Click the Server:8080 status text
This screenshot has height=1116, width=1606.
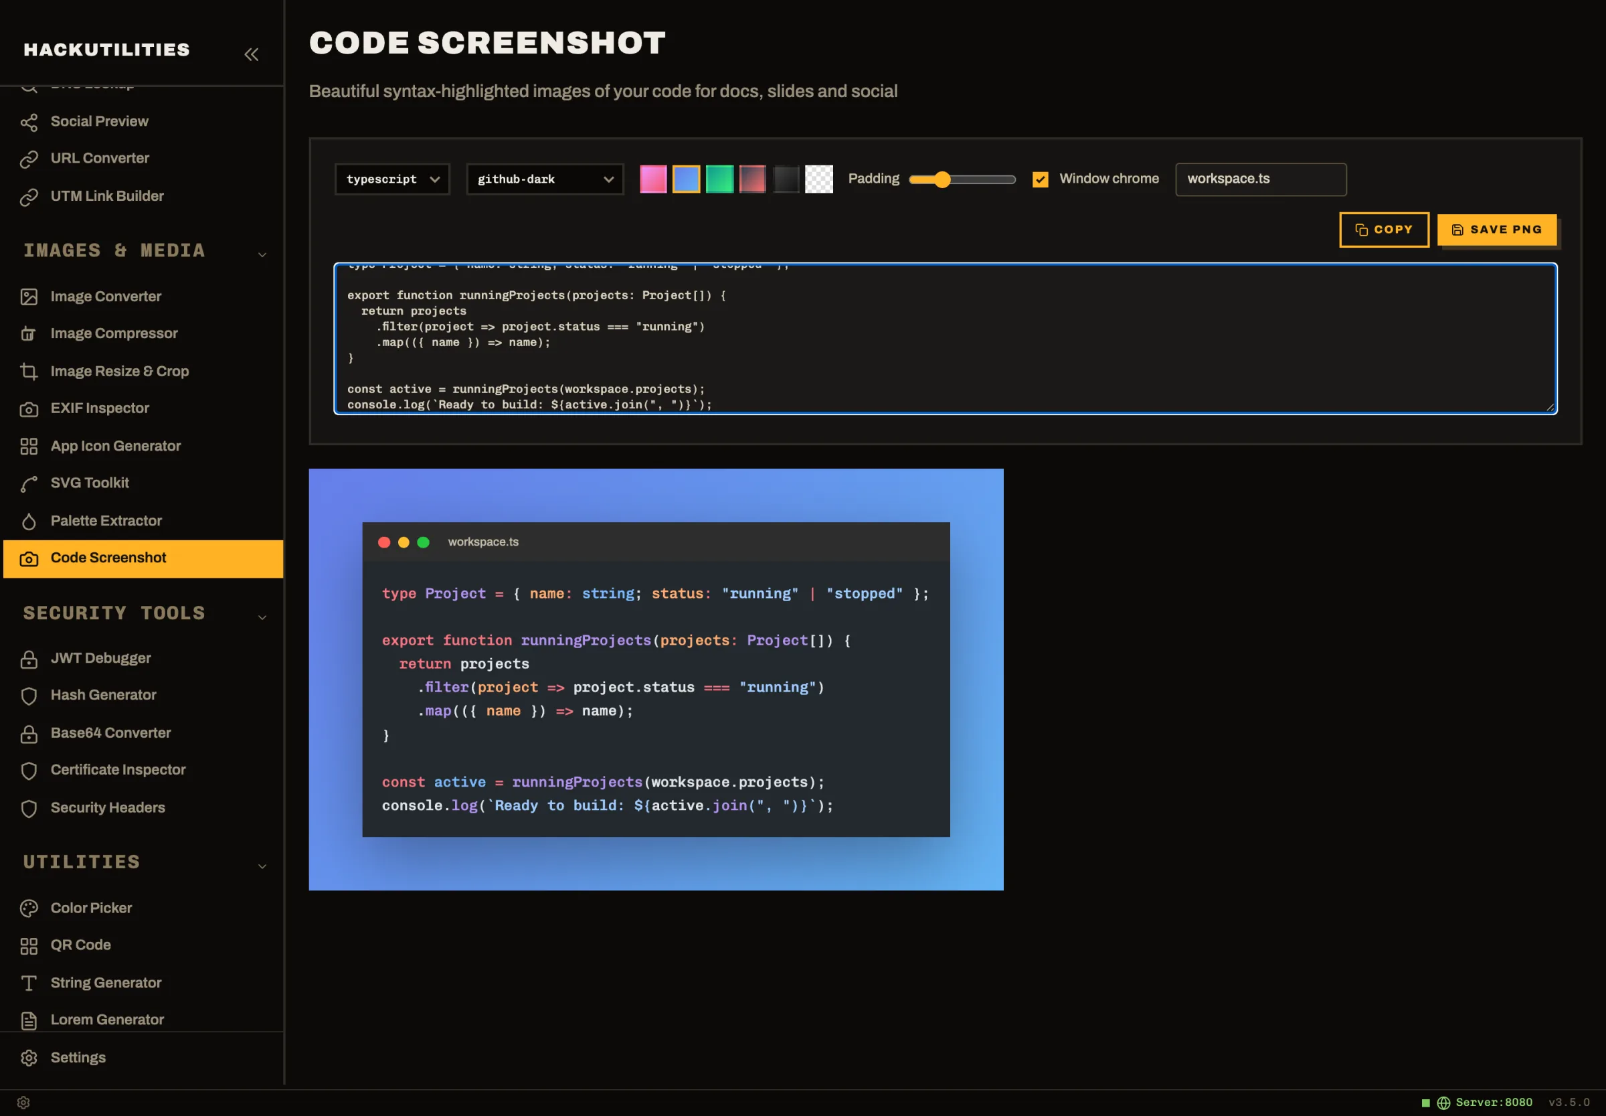coord(1494,1103)
